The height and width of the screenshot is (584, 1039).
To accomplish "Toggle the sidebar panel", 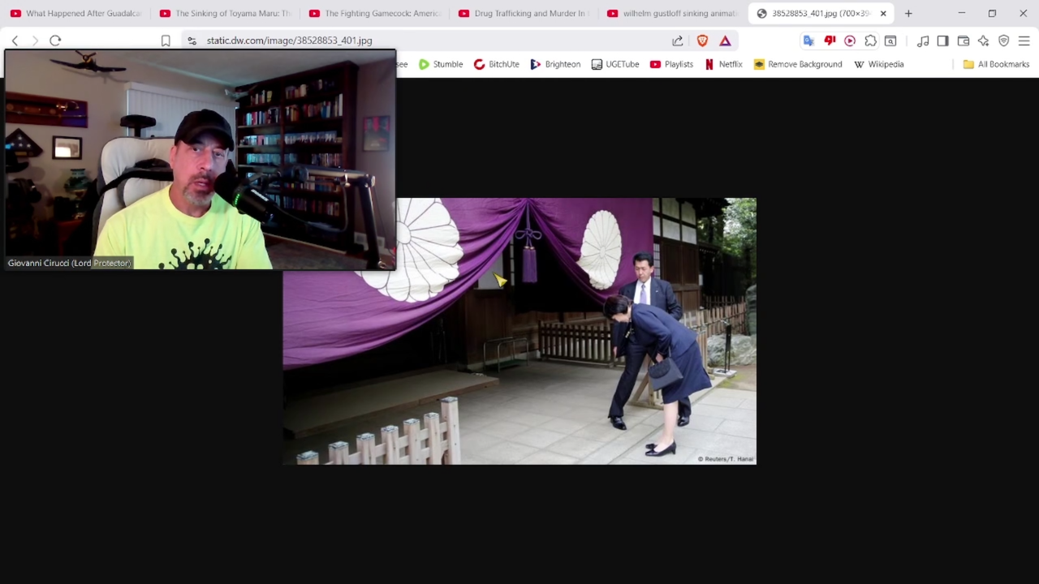I will (x=942, y=41).
